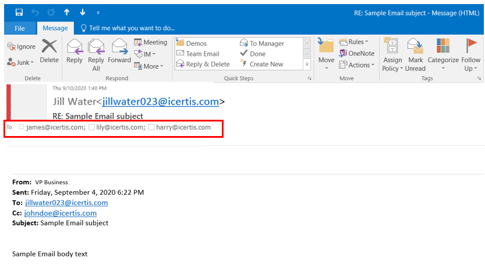485x275 pixels.
Task: Toggle presence box beside james@icertis.com
Action: (22, 127)
